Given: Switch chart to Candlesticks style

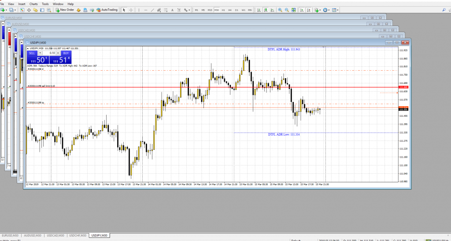Looking at the screenshot, I should (266, 10).
